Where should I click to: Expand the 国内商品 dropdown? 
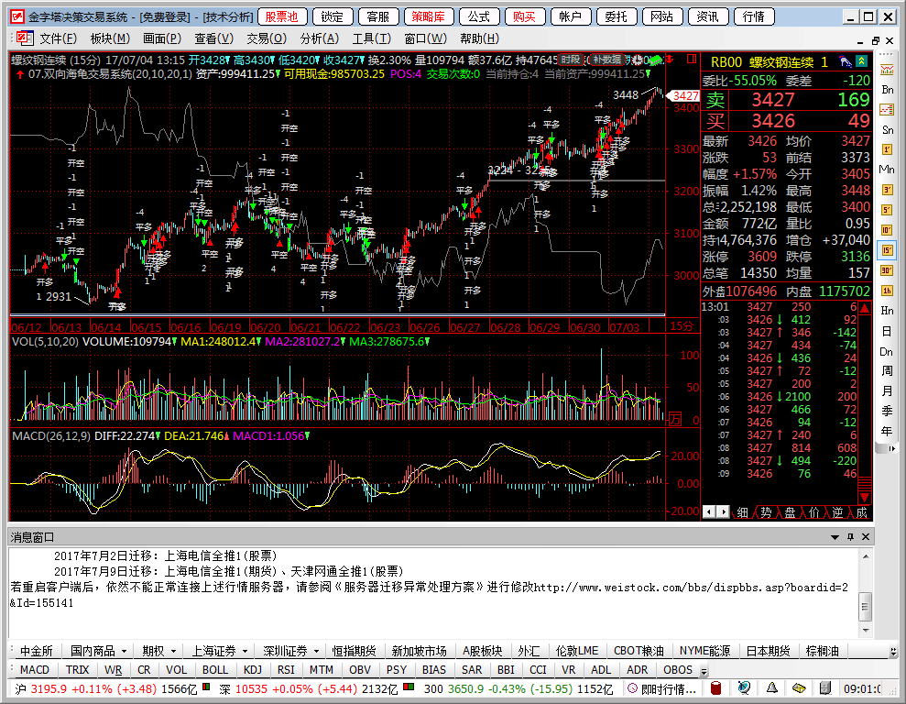tap(125, 651)
